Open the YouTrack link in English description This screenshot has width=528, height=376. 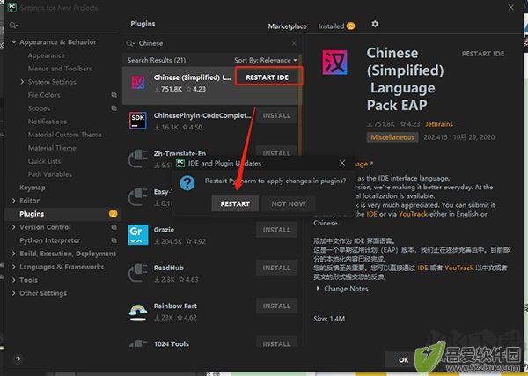[413, 214]
